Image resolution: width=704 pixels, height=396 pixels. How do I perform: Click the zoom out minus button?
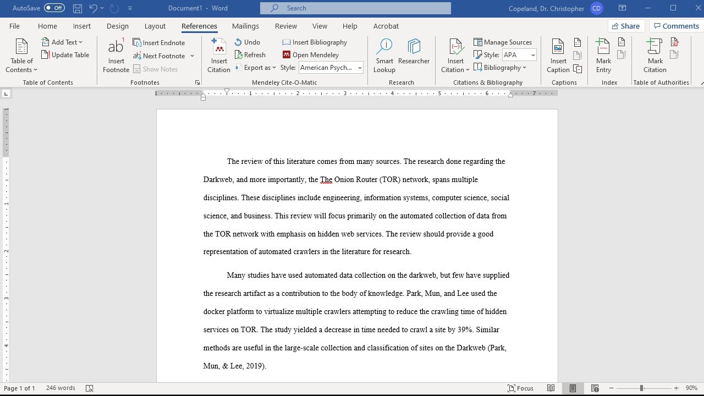point(611,388)
